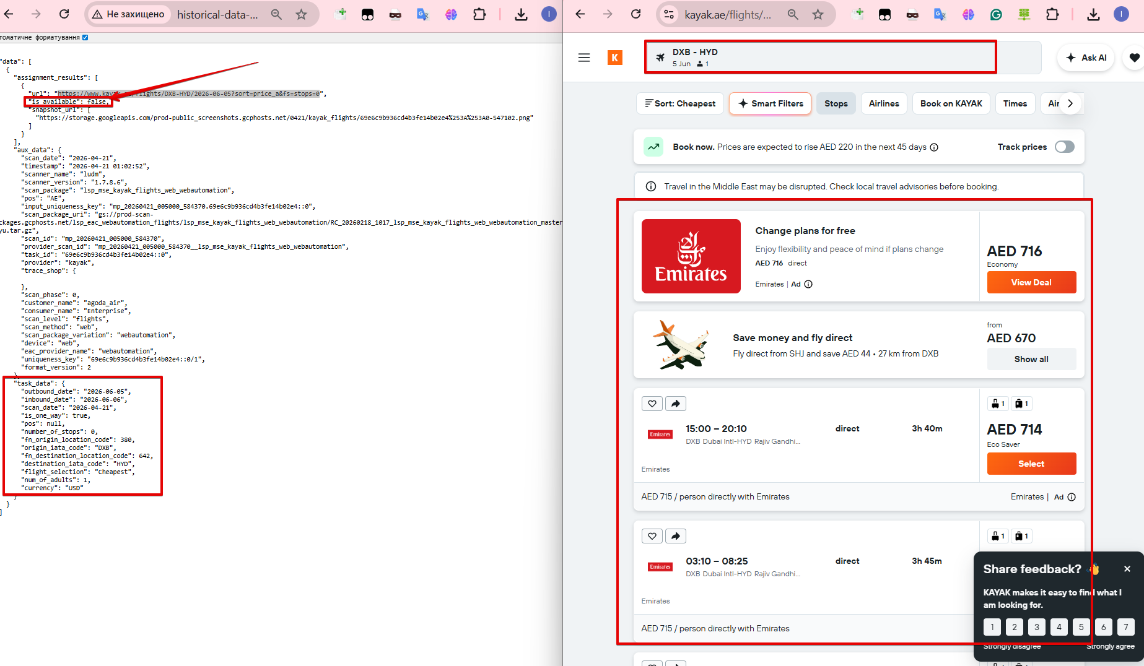The height and width of the screenshot is (666, 1144).
Task: Click the zoom magnifier icon in Kayak browser address bar
Action: (793, 14)
